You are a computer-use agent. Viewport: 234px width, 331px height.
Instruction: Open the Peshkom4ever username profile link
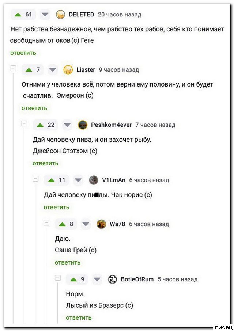click(x=111, y=125)
